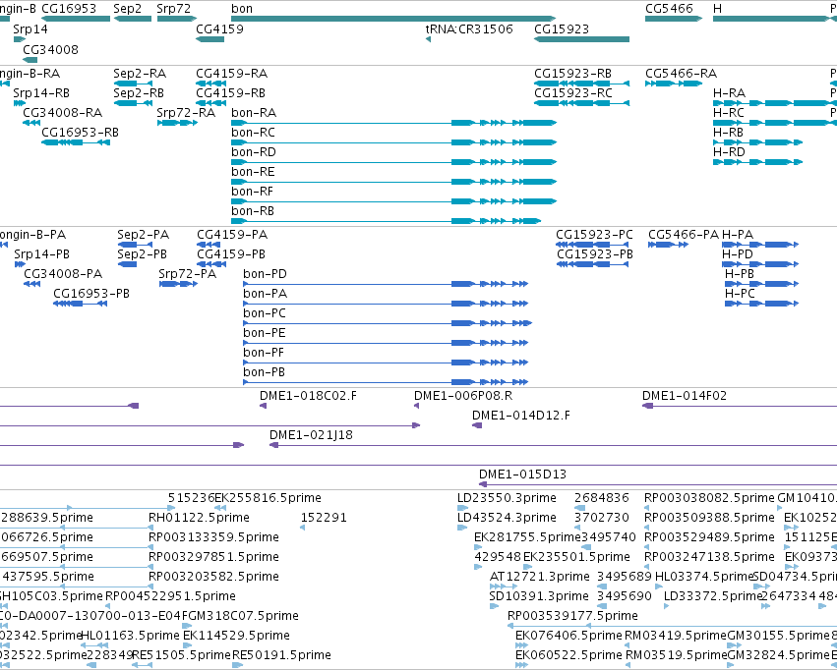This screenshot has width=837, height=670.
Task: Select the CG15923-PC protein label
Action: click(x=595, y=235)
